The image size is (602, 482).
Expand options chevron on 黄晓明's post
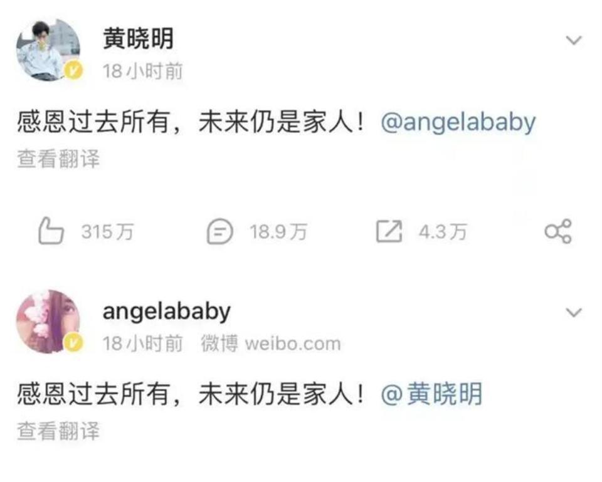574,40
